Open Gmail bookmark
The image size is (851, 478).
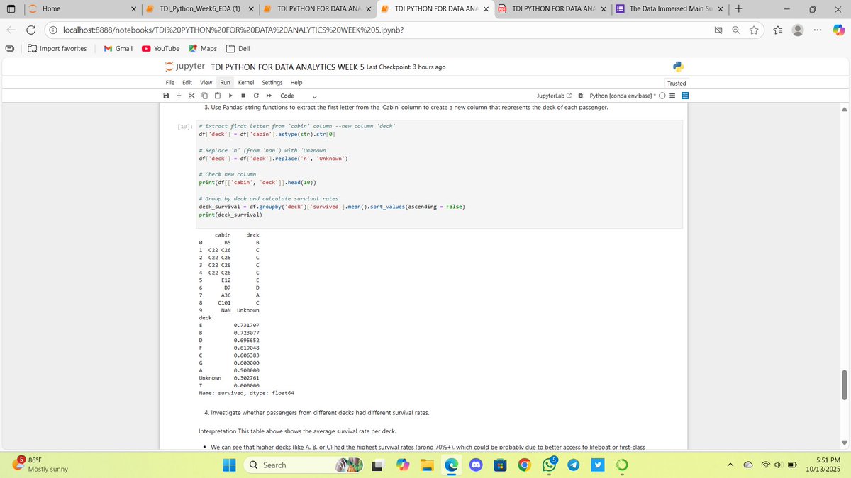coord(118,48)
